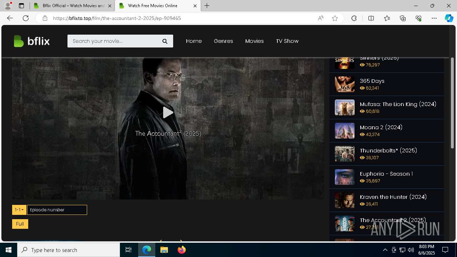Image resolution: width=457 pixels, height=257 pixels.
Task: Open Mufasa: The Lion King (2024)
Action: click(x=398, y=104)
